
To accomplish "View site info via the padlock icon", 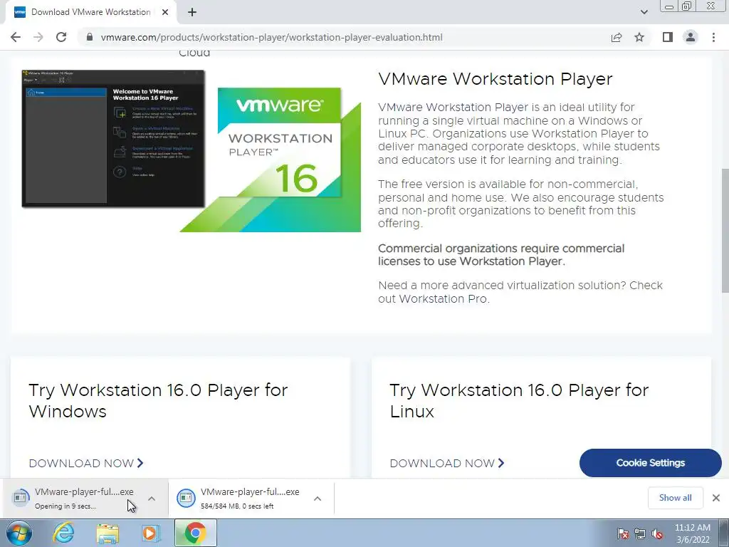I will coord(90,37).
